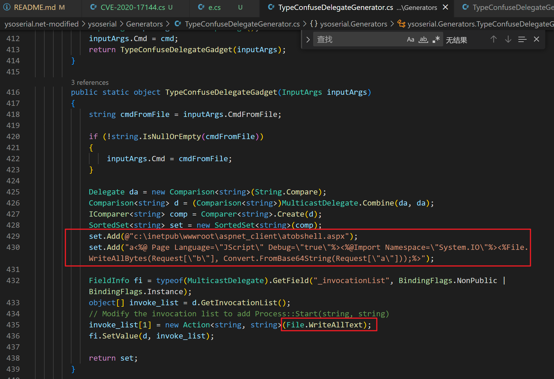The height and width of the screenshot is (379, 554).
Task: Click the TypeConfuseDelegateGenerator.cs breadcrumb file
Action: point(242,24)
